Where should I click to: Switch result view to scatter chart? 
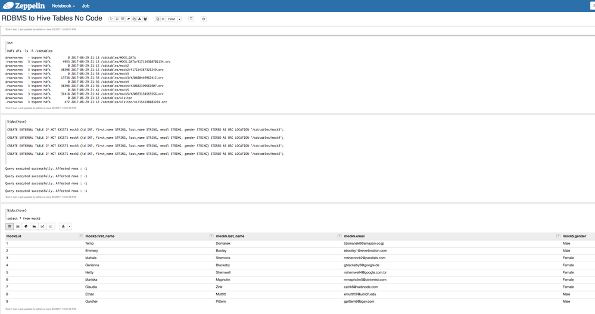[x=51, y=226]
